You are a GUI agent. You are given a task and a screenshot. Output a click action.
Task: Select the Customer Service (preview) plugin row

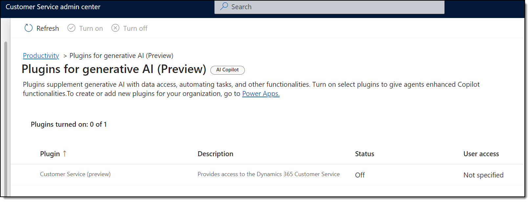[x=267, y=174]
